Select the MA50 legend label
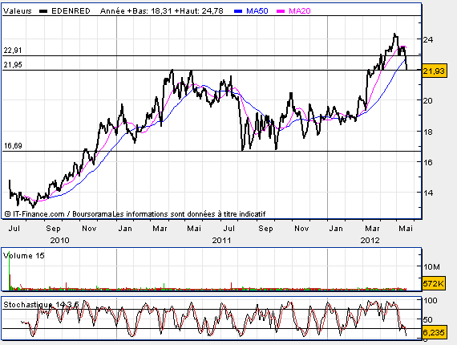Image resolution: width=457 pixels, height=345 pixels. 257,11
